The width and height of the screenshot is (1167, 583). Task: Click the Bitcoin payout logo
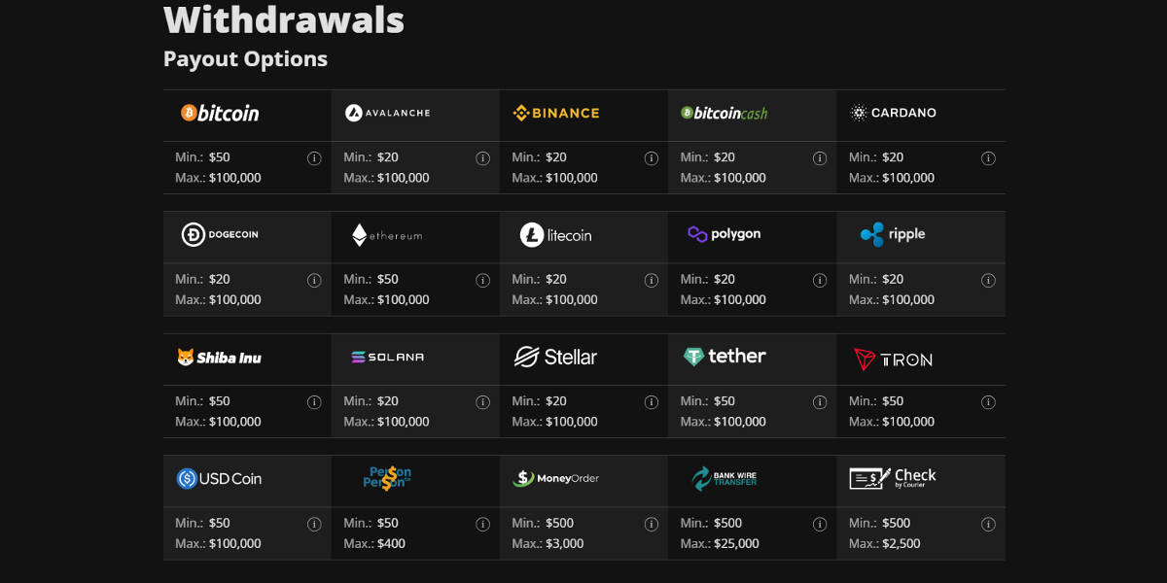(220, 114)
